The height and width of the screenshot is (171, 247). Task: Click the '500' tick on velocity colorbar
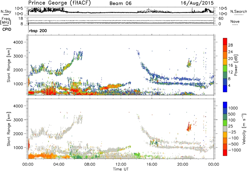click(232, 114)
